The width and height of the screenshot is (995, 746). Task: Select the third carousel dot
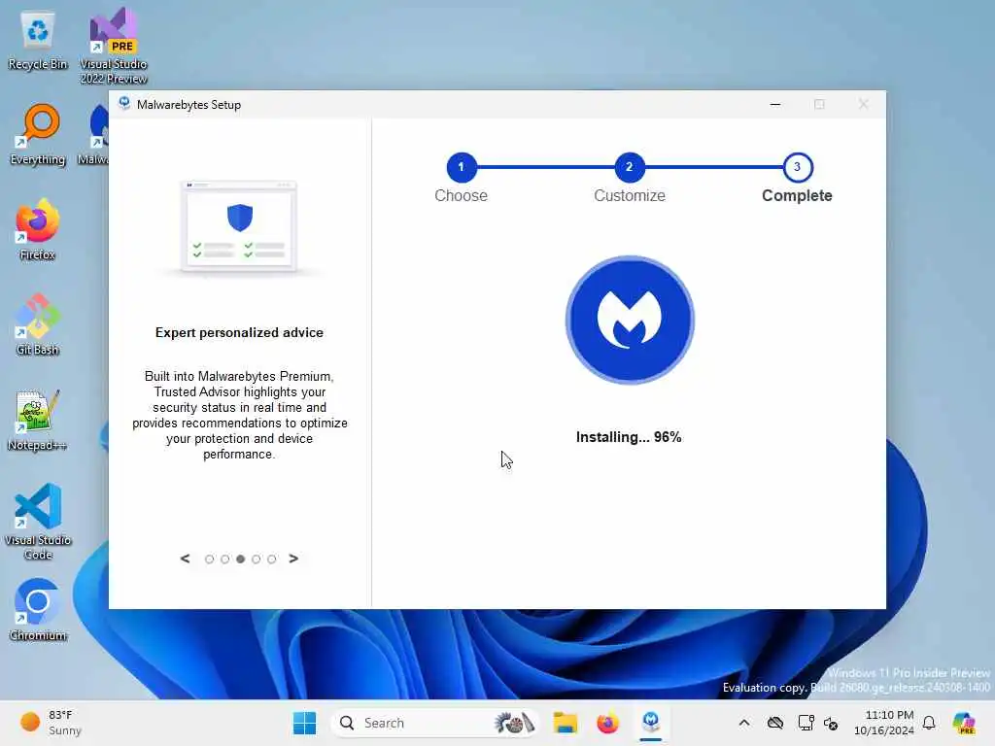241,559
